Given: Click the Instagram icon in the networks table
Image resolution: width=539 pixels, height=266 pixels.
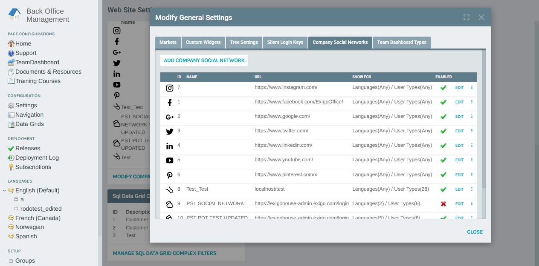Looking at the screenshot, I should [170, 88].
